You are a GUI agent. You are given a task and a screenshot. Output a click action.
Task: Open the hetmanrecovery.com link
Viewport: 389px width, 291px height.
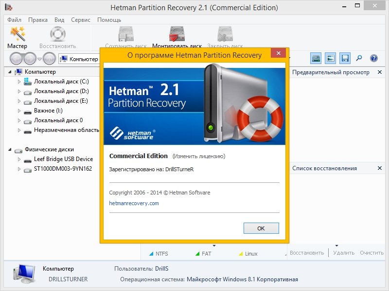134,203
